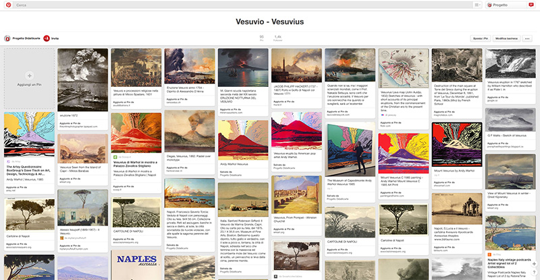Open the Napoli S.Lucia e il Vesuvio postcard
This screenshot has height=280, width=540.
457,209
